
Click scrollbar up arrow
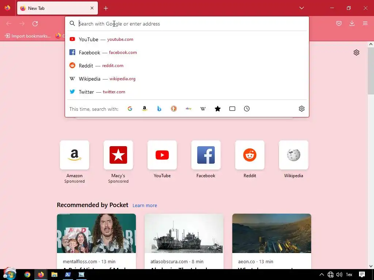[x=371, y=44]
